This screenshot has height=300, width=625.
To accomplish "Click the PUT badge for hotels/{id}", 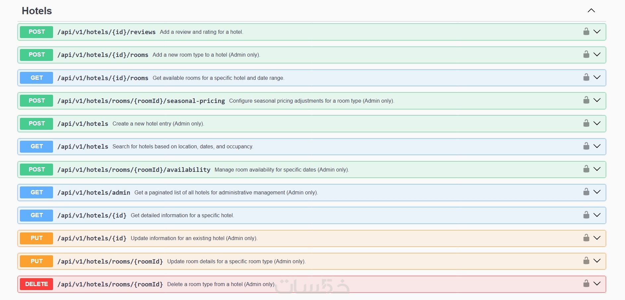I will [x=36, y=238].
